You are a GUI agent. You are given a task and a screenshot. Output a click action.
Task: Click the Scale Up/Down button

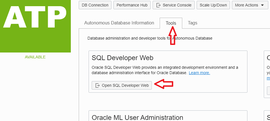pyautogui.click(x=213, y=5)
